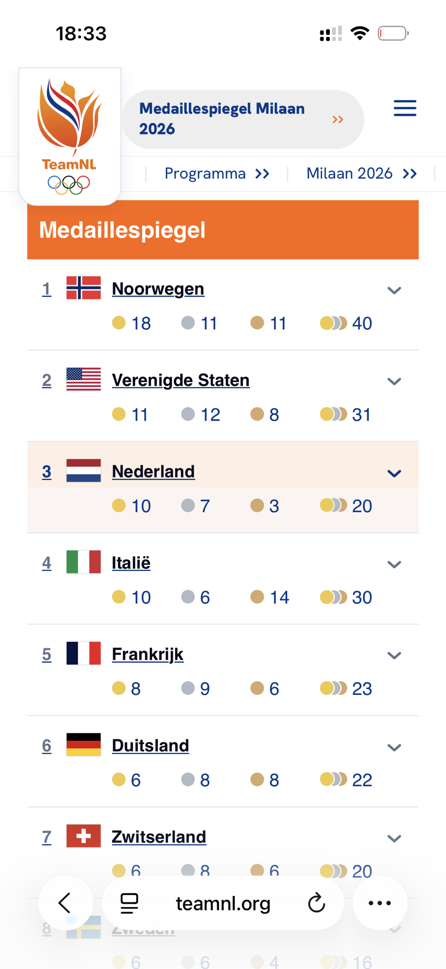Image resolution: width=446 pixels, height=969 pixels.
Task: Click the Netherlands flag icon
Action: coord(84,470)
